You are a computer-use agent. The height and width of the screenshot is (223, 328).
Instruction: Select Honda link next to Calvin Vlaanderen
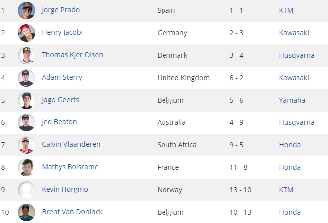click(290, 145)
